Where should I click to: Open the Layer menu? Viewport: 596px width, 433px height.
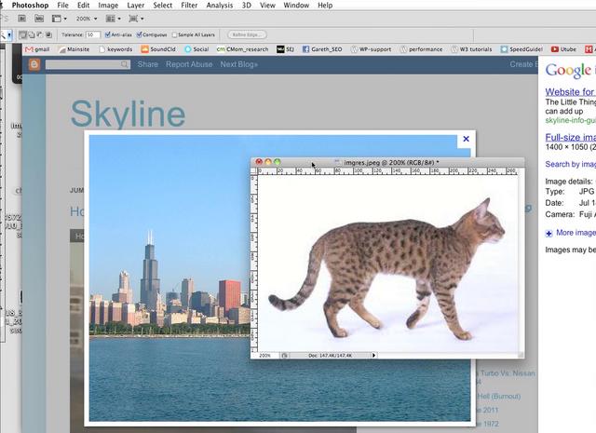point(136,6)
